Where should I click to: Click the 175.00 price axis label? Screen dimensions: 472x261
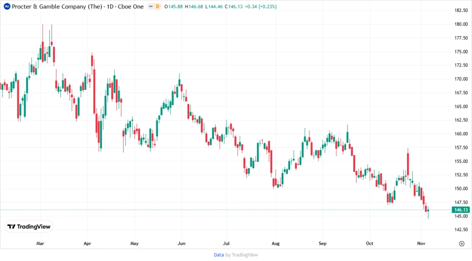click(x=461, y=51)
